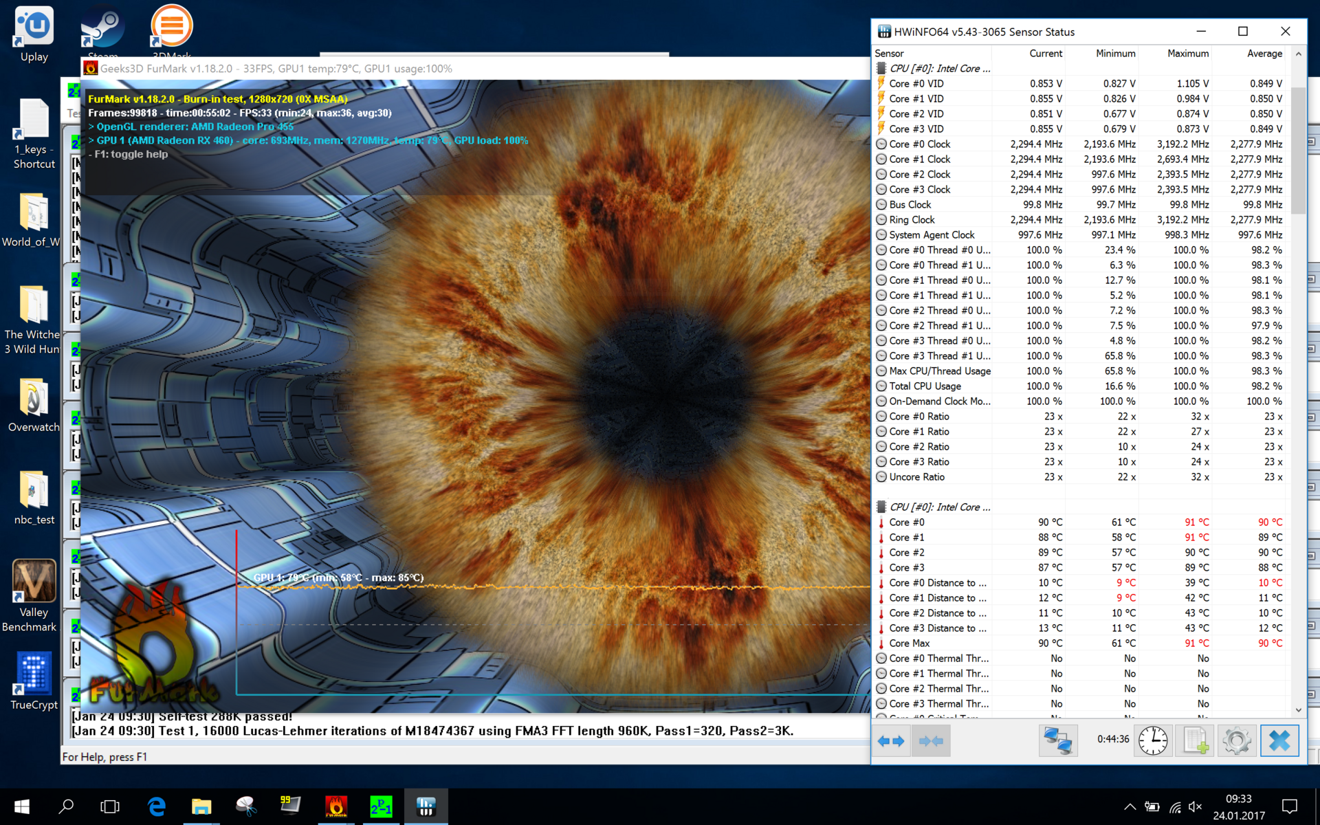This screenshot has width=1320, height=825.
Task: Click the HWiNFO vertical scrollbar thumb
Action: [1298, 150]
